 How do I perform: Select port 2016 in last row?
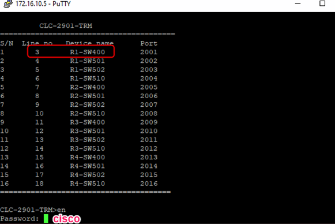coord(149,184)
